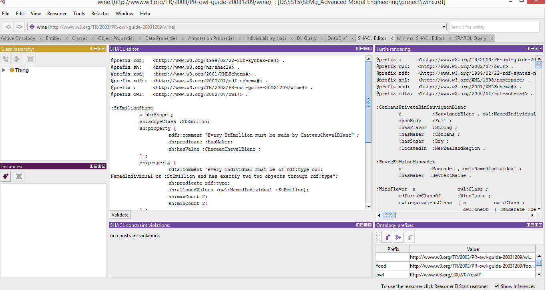This screenshot has height=290, width=546.
Task: Close the Ontology prefixes panel view
Action: (x=541, y=225)
